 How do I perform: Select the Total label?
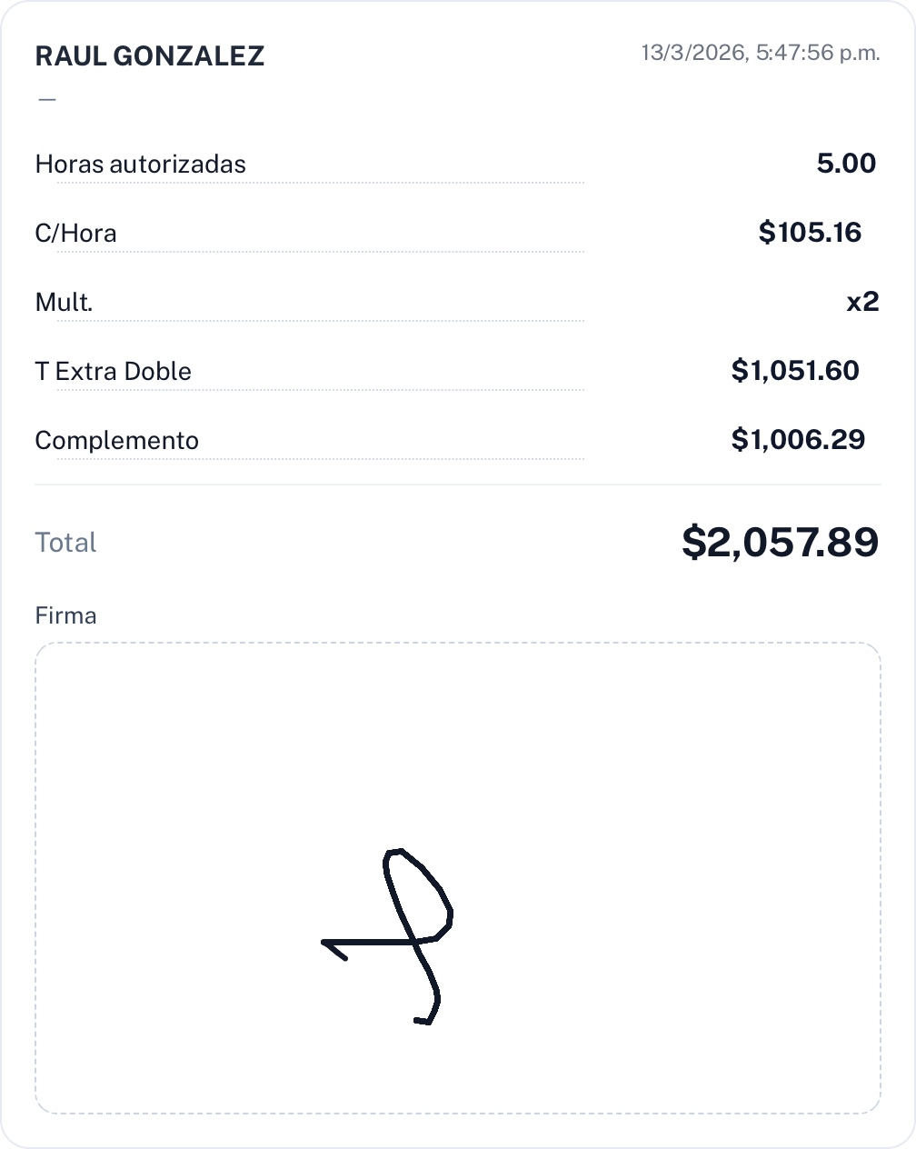(x=65, y=543)
